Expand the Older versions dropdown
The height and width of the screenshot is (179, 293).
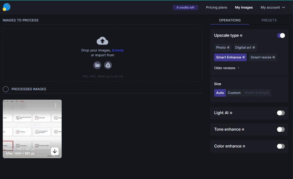tap(227, 68)
